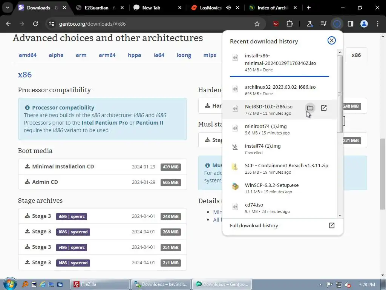The width and height of the screenshot is (386, 290).
Task: Open the Windows Start menu orb
Action: 10,284
